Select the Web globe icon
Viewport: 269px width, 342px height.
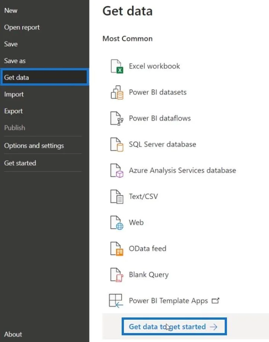(x=117, y=223)
